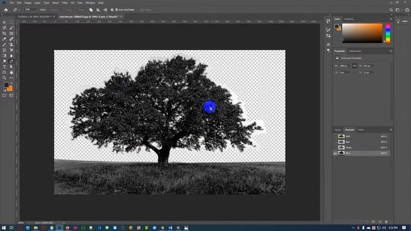Switch foreground and background colors

[x=12, y=83]
